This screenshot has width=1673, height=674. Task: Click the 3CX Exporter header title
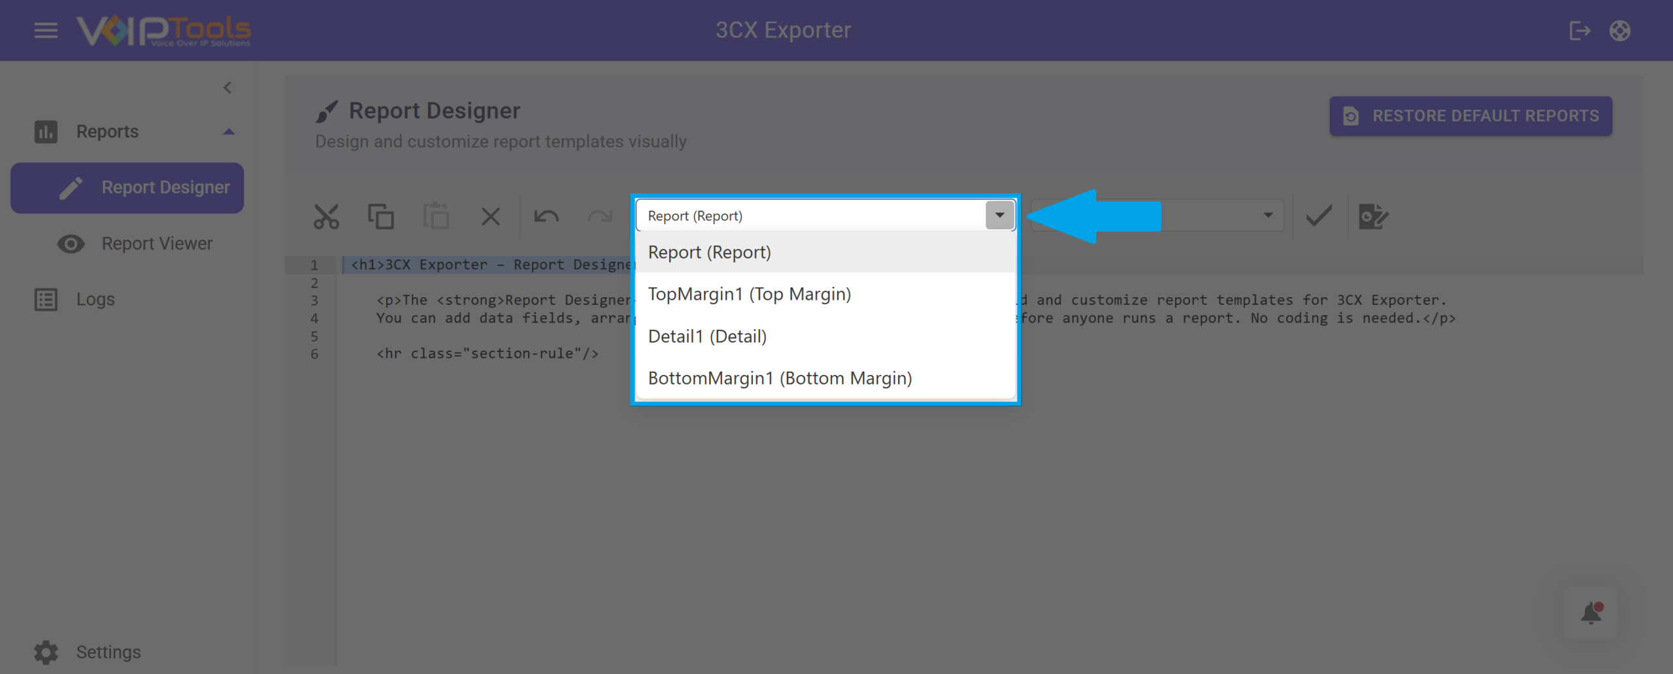(783, 30)
